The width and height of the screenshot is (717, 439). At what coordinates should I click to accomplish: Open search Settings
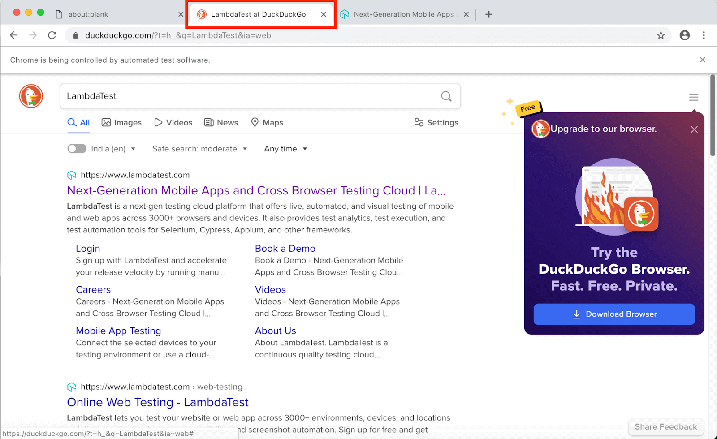436,122
